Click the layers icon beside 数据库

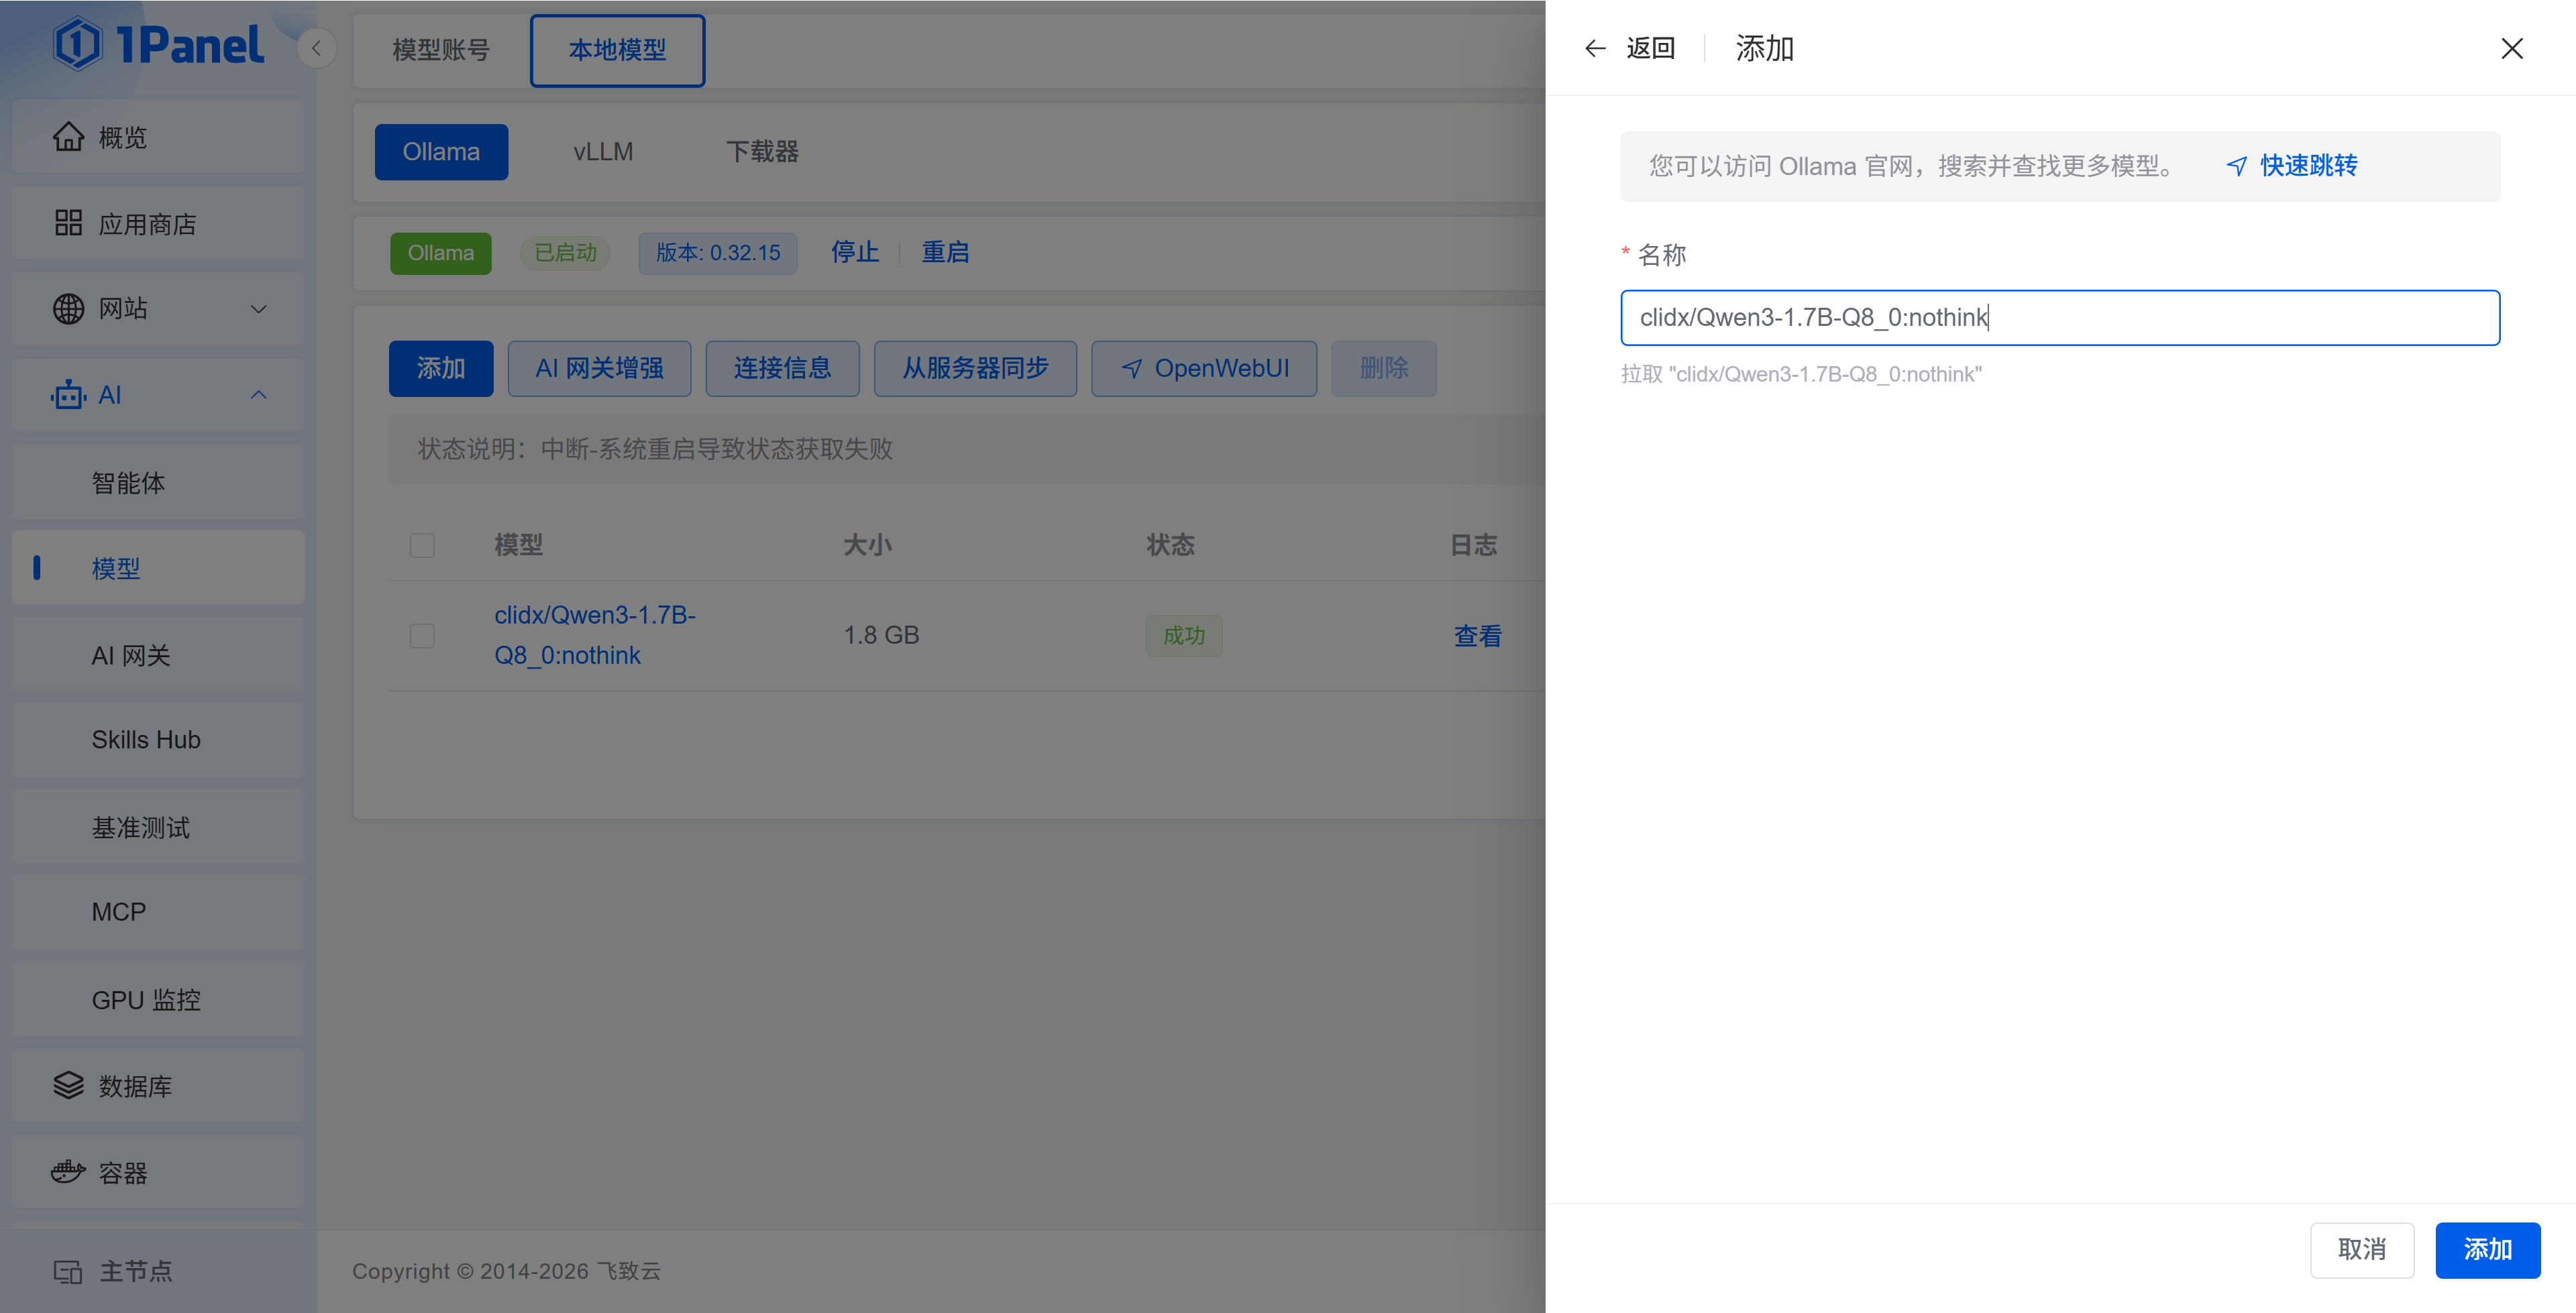(x=68, y=1086)
